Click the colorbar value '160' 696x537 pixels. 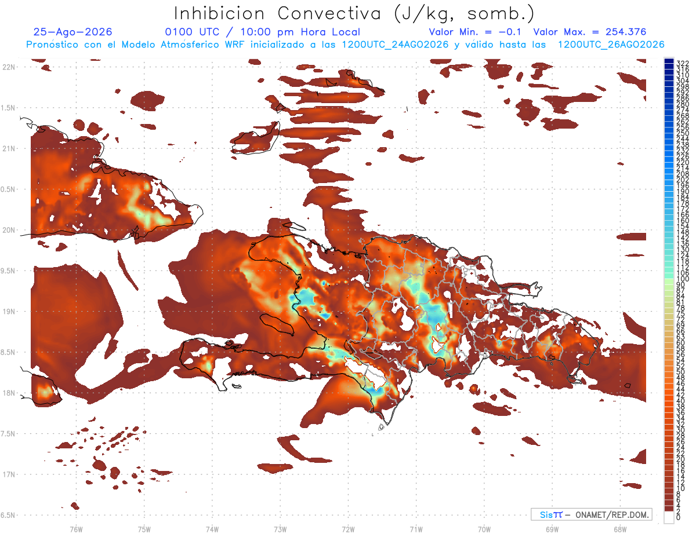[683, 221]
